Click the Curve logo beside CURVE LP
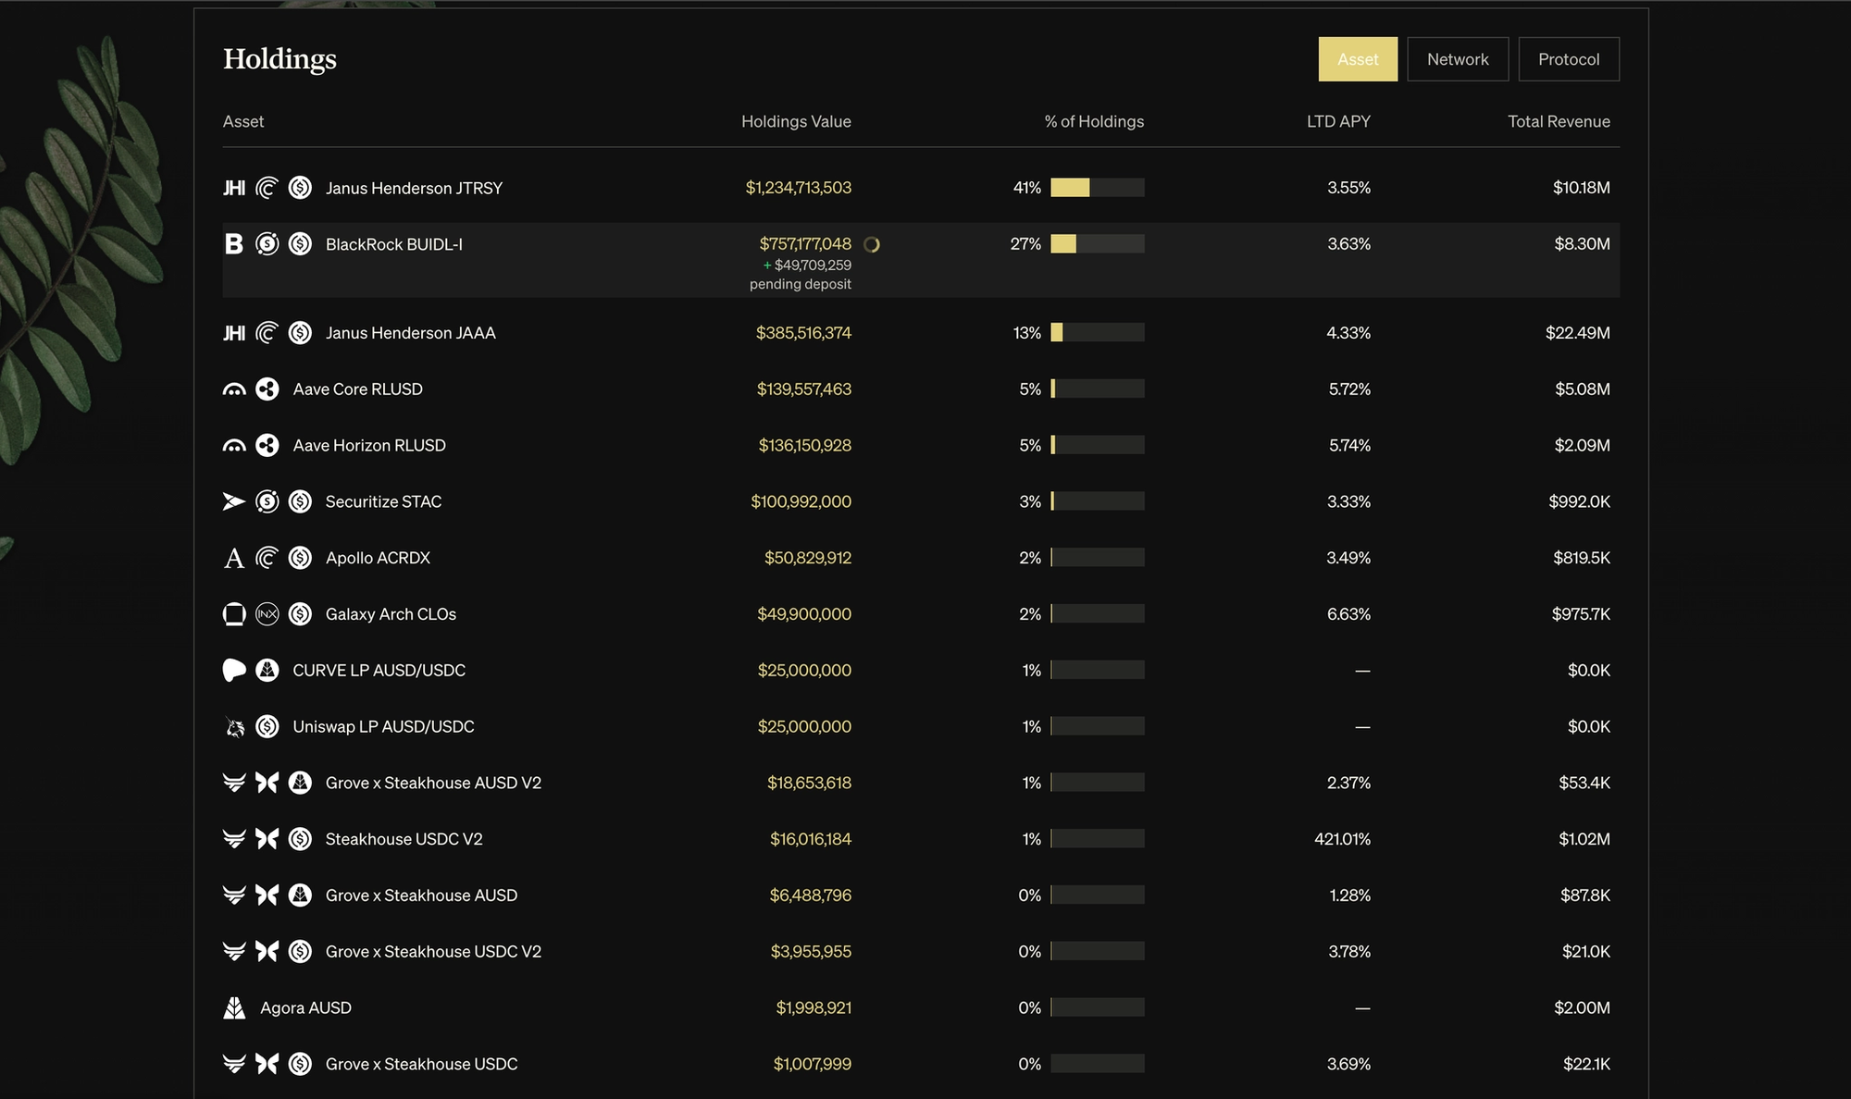 click(234, 671)
